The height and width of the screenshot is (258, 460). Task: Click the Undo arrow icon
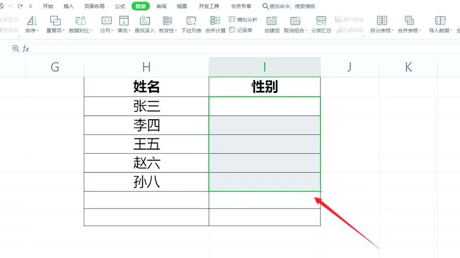pyautogui.click(x=11, y=6)
